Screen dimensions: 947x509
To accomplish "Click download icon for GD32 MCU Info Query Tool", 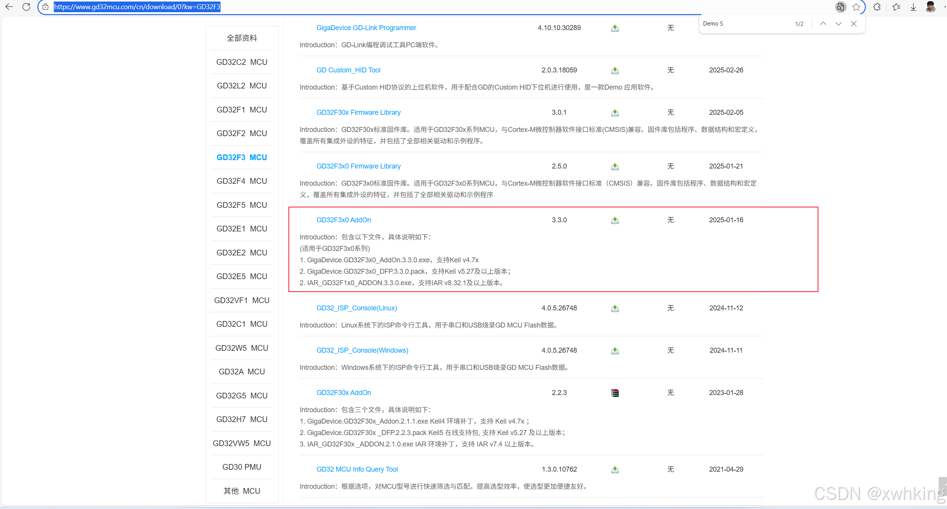I will 615,470.
